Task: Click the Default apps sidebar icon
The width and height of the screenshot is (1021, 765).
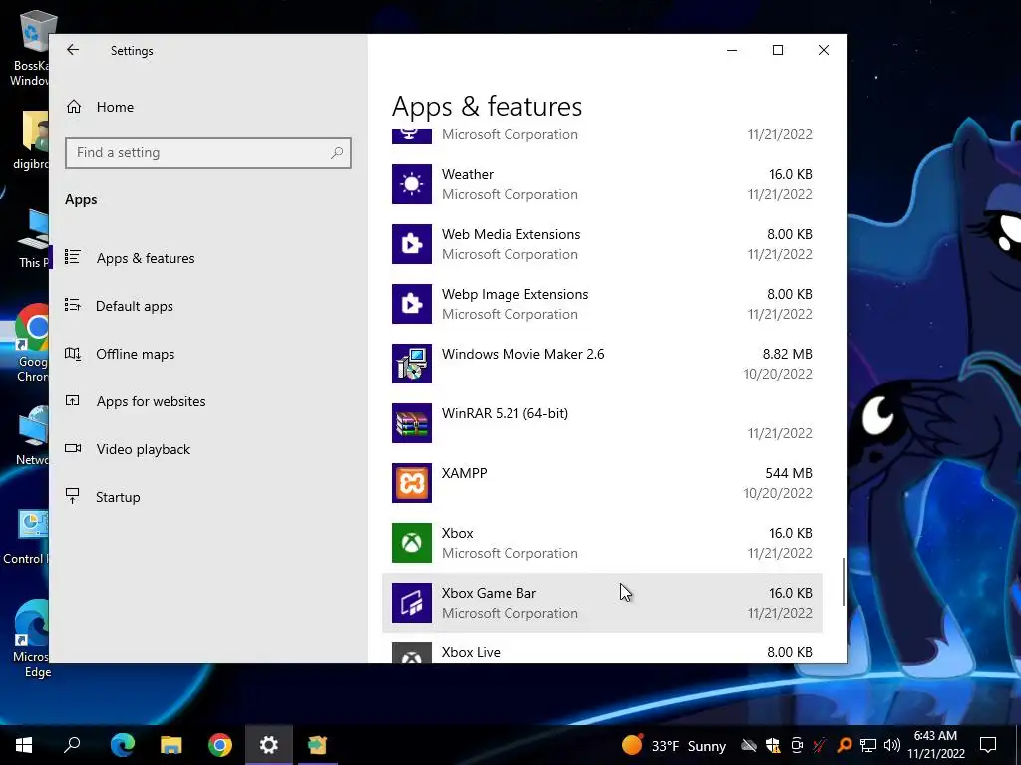Action: (72, 305)
